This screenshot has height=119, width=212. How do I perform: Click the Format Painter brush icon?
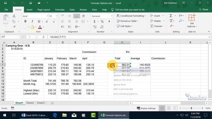click(14, 27)
